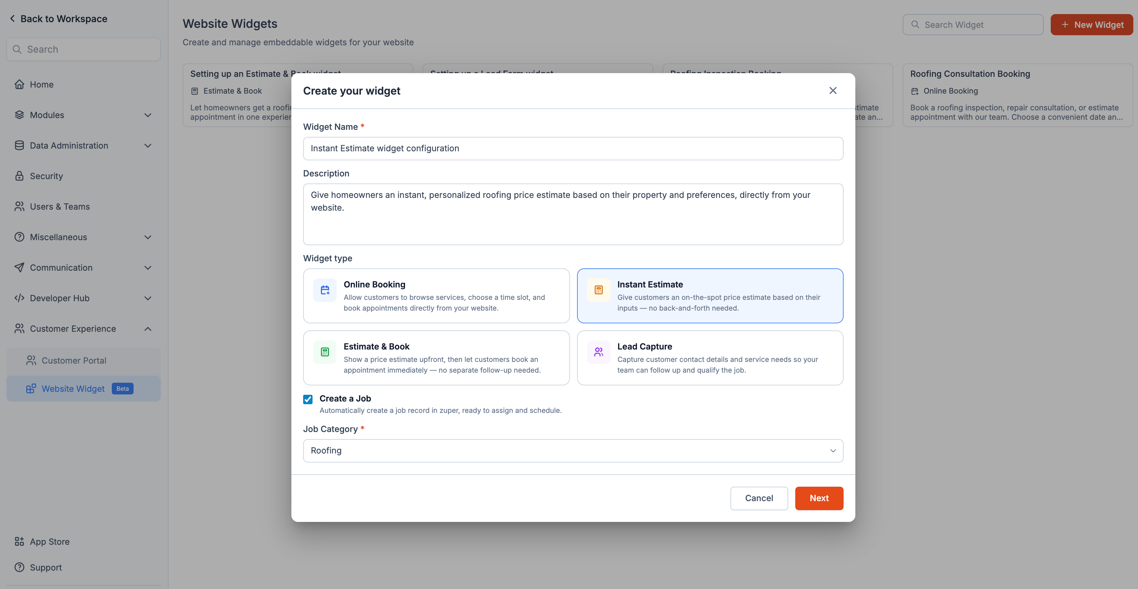Expand the Miscellaneous section chevron
Viewport: 1138px width, 589px height.
point(148,237)
